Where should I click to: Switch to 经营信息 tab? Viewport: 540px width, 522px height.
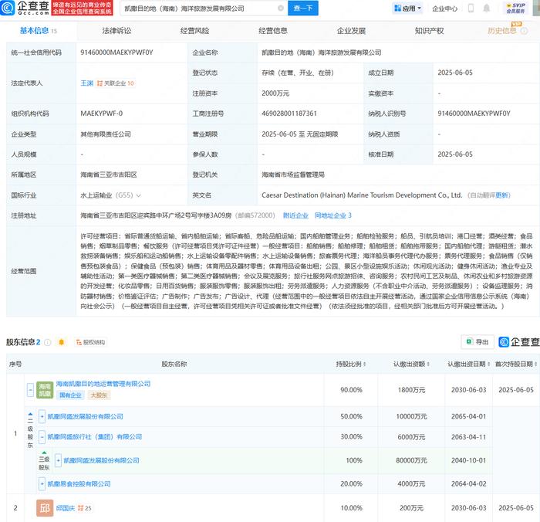coord(273,31)
